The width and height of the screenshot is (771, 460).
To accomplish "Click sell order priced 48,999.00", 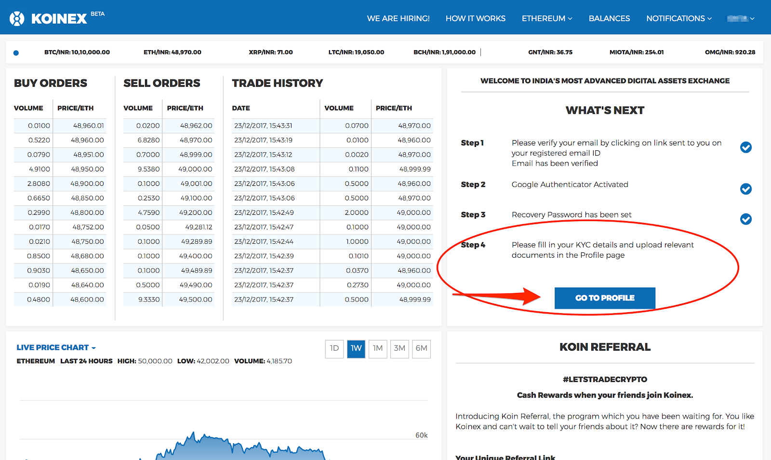I will (x=196, y=155).
